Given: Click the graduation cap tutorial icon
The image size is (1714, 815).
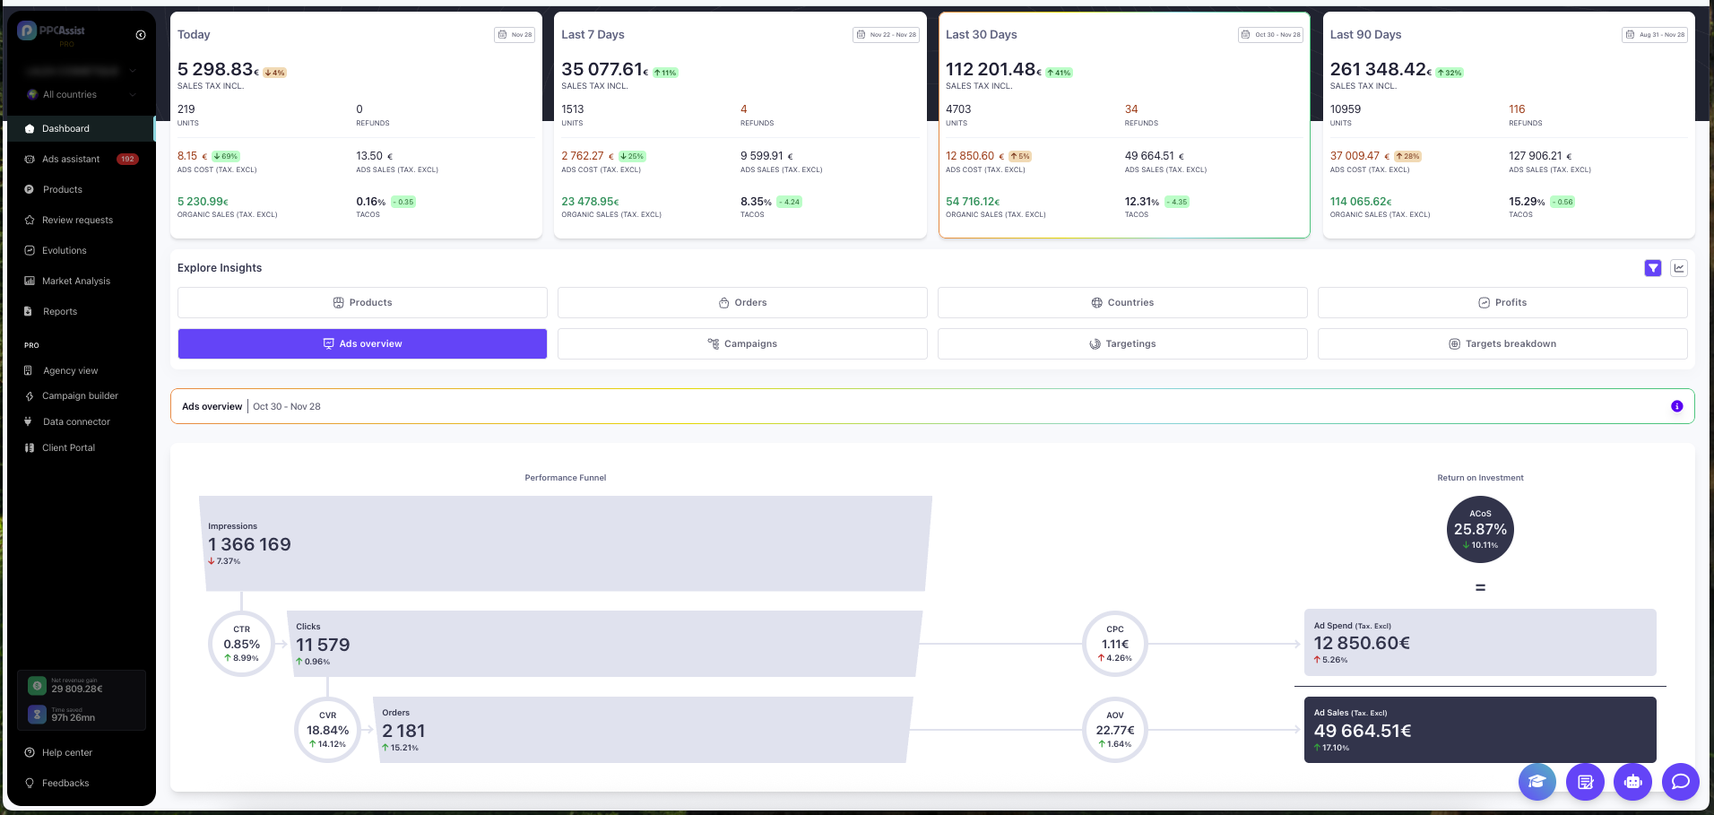Looking at the screenshot, I should pyautogui.click(x=1537, y=782).
